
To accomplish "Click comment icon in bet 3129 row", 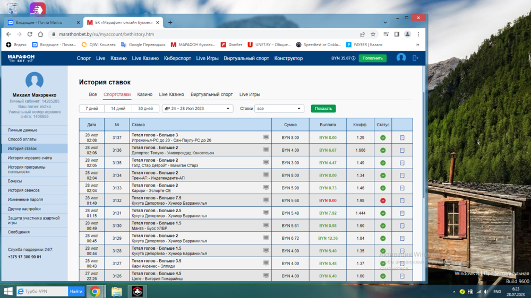I will coord(266,238).
